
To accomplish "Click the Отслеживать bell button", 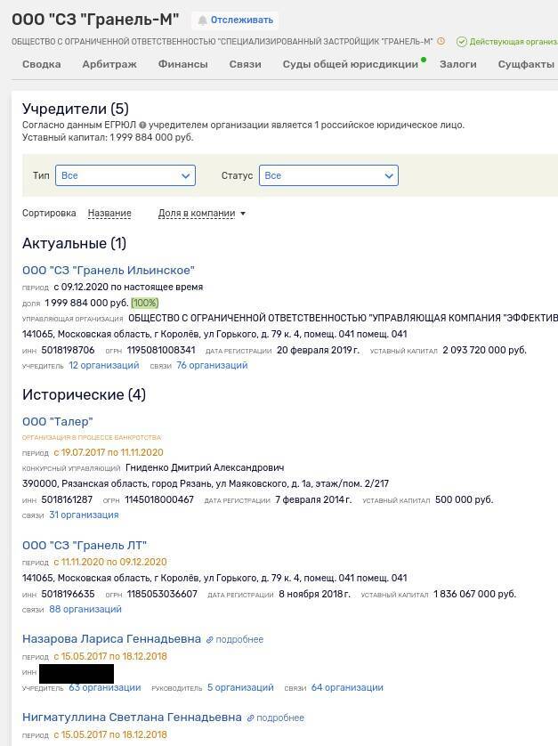I will (x=236, y=20).
